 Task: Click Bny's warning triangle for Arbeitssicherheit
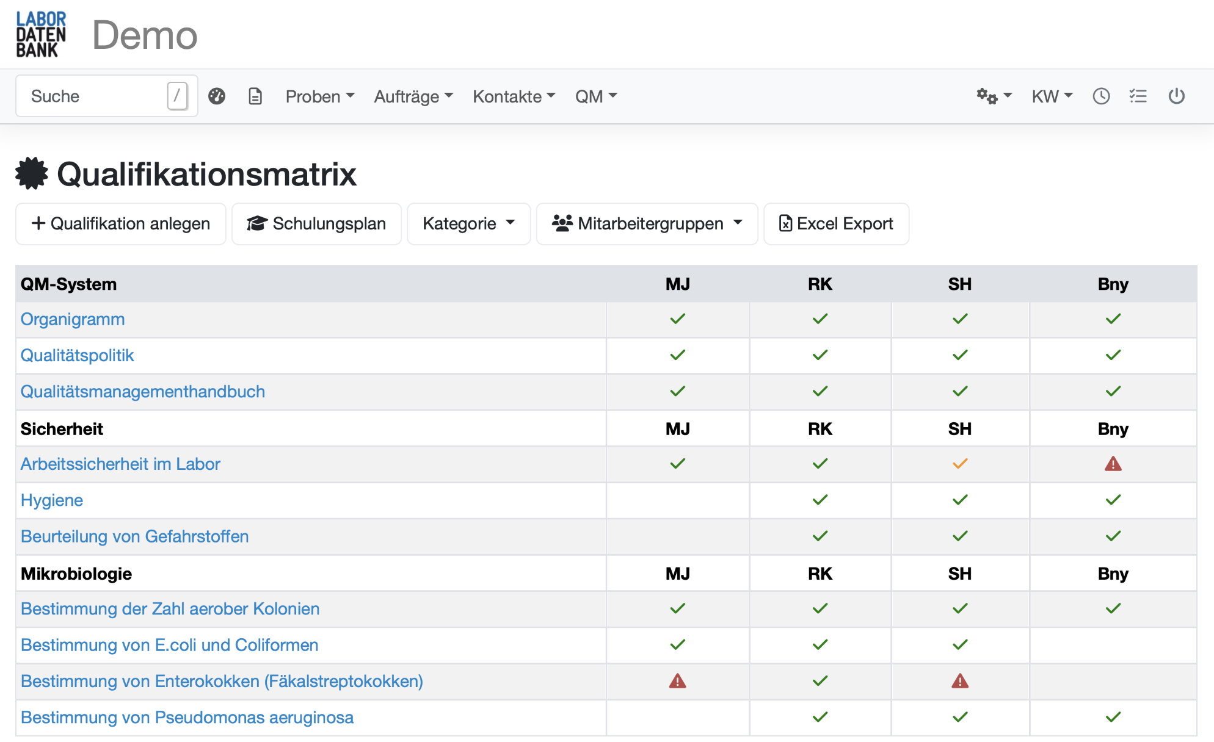click(1113, 464)
